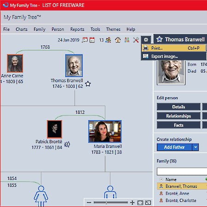
Task: Click the male silhouette person node
Action: click(x=110, y=192)
